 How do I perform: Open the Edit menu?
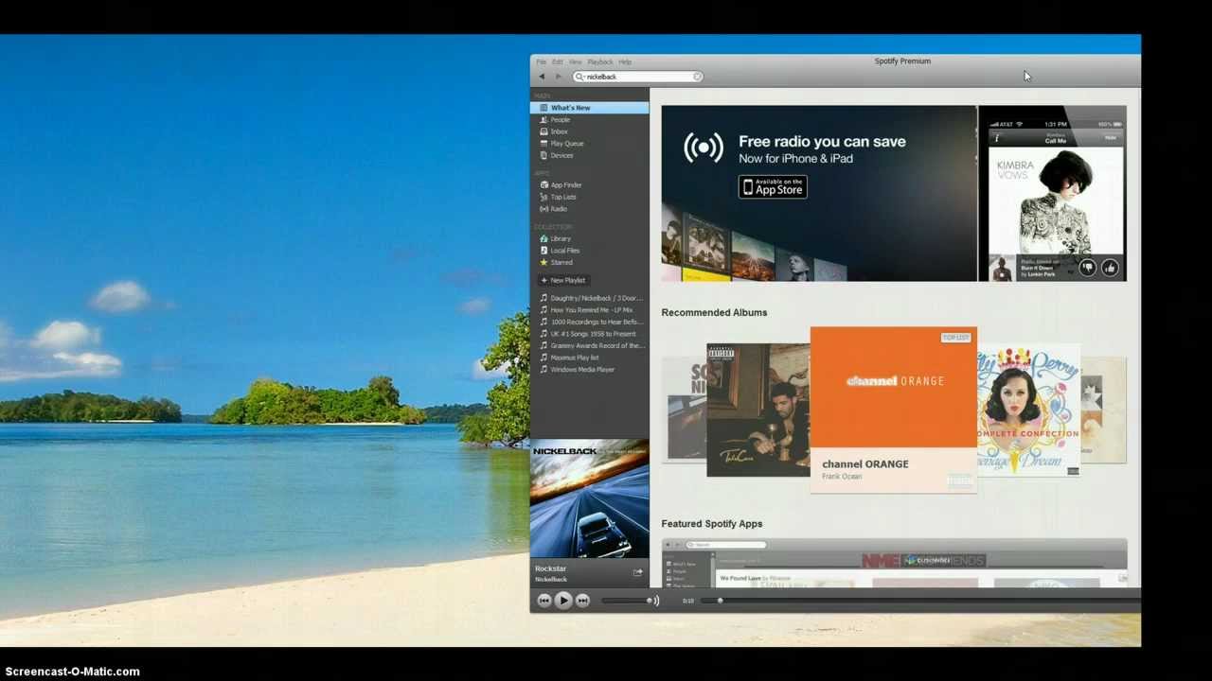coord(557,61)
